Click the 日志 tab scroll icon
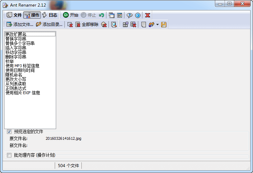253x173 pixels. coord(44,15)
